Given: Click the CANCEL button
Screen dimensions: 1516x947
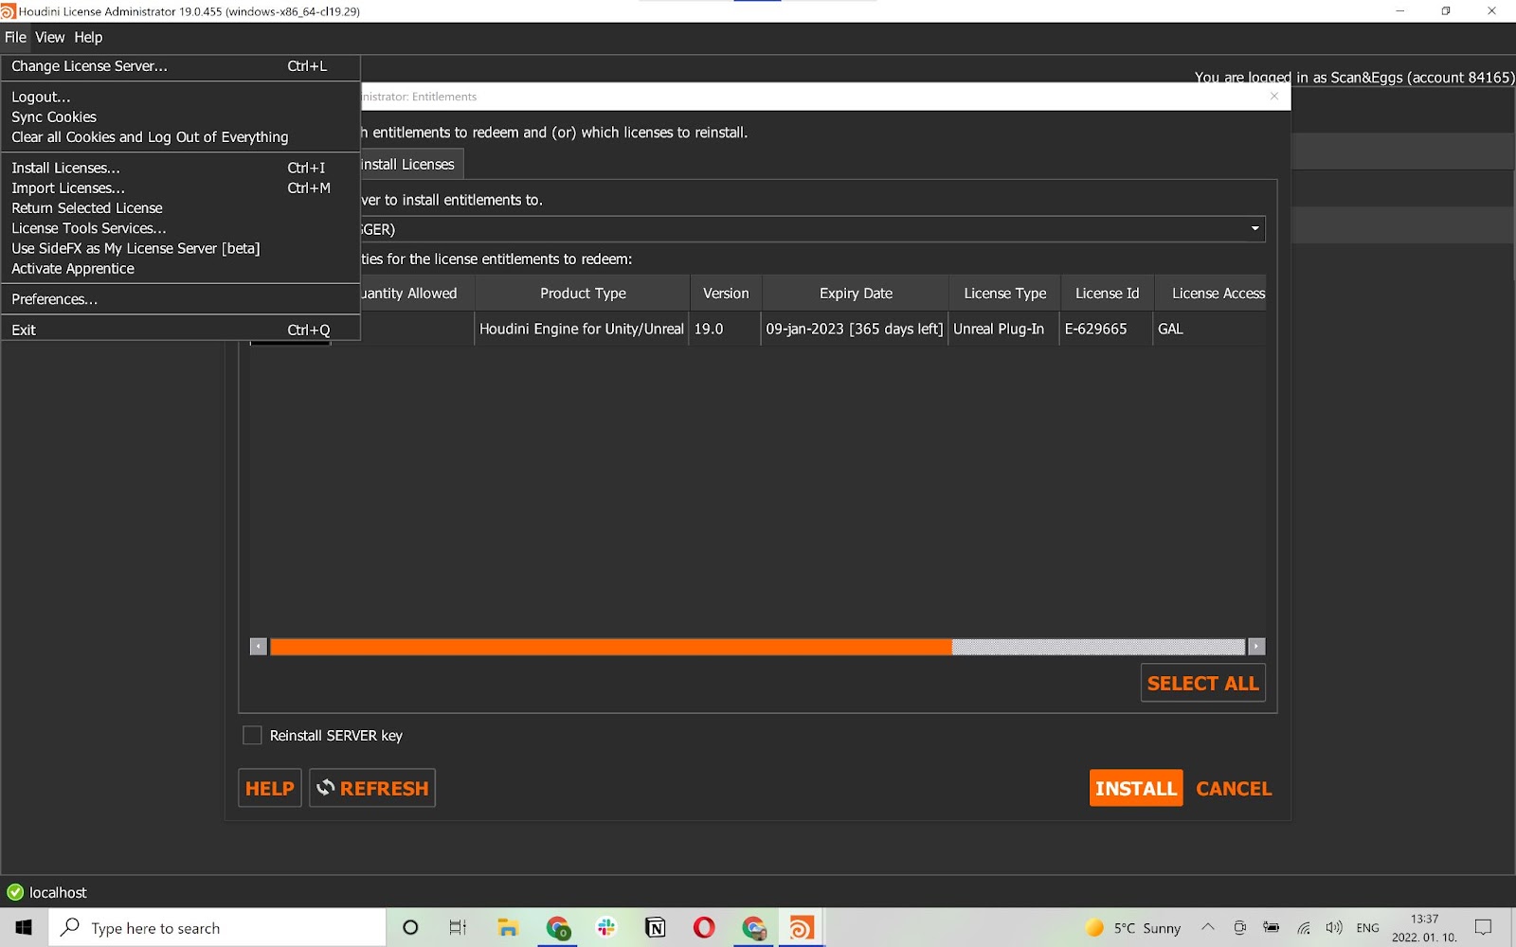Looking at the screenshot, I should tap(1234, 788).
